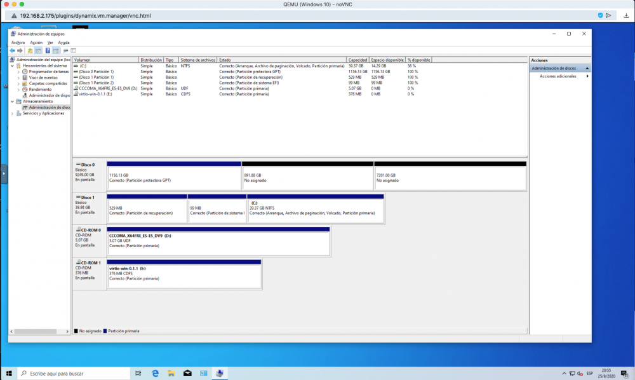
Task: Select the 529 MB recovery partition block
Action: coord(147,208)
